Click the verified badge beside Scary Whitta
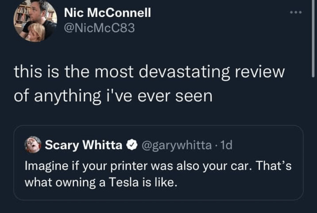The width and height of the screenshot is (317, 213). [131, 145]
